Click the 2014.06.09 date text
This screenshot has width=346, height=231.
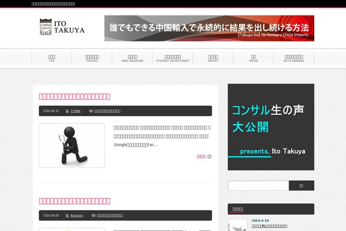click(x=51, y=215)
